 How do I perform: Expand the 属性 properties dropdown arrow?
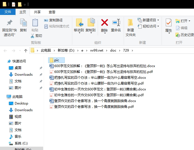tap(169, 33)
